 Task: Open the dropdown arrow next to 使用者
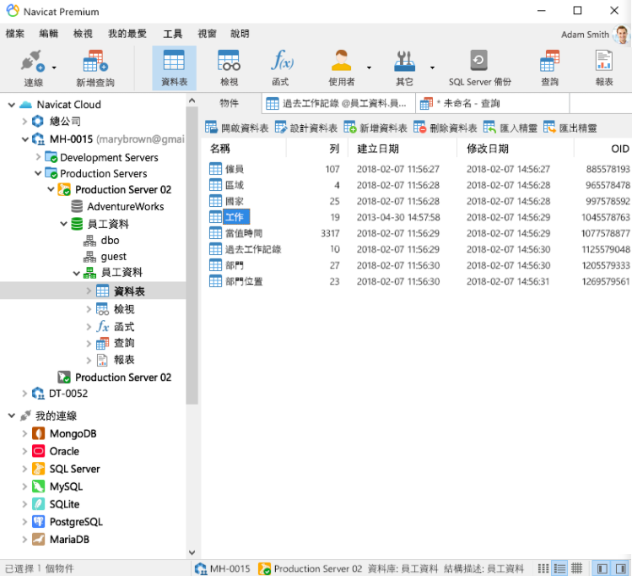(x=369, y=68)
